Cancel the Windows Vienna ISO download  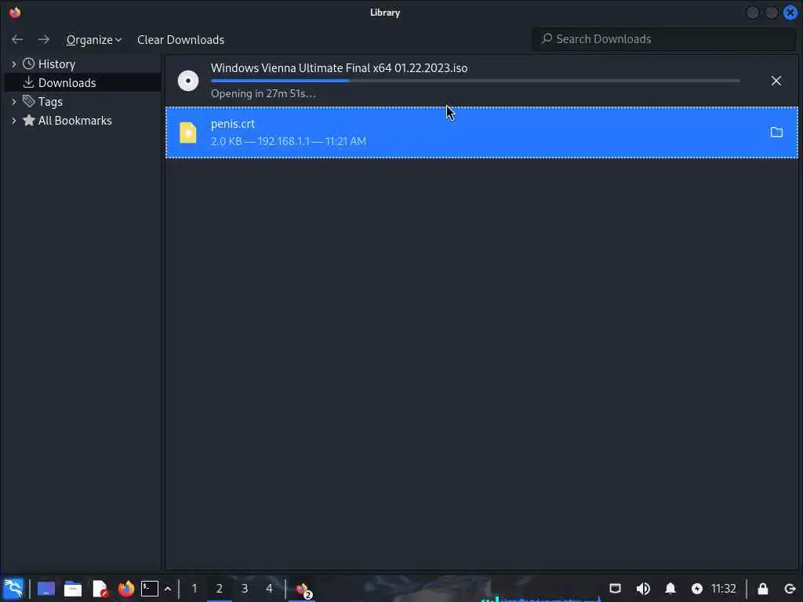[776, 81]
